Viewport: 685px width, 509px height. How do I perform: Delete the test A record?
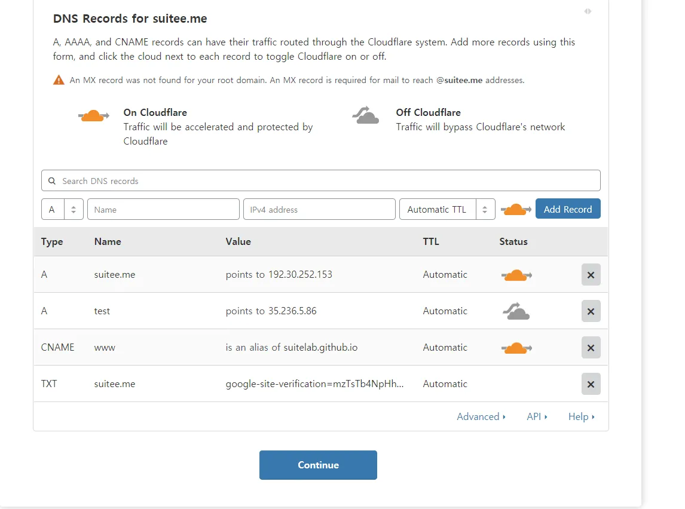[591, 311]
